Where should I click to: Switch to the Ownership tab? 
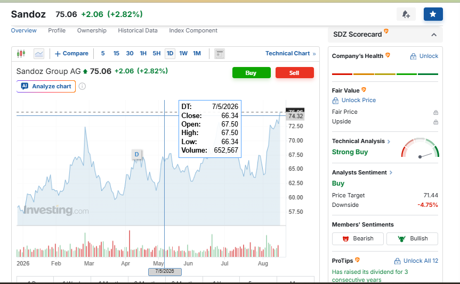[92, 30]
